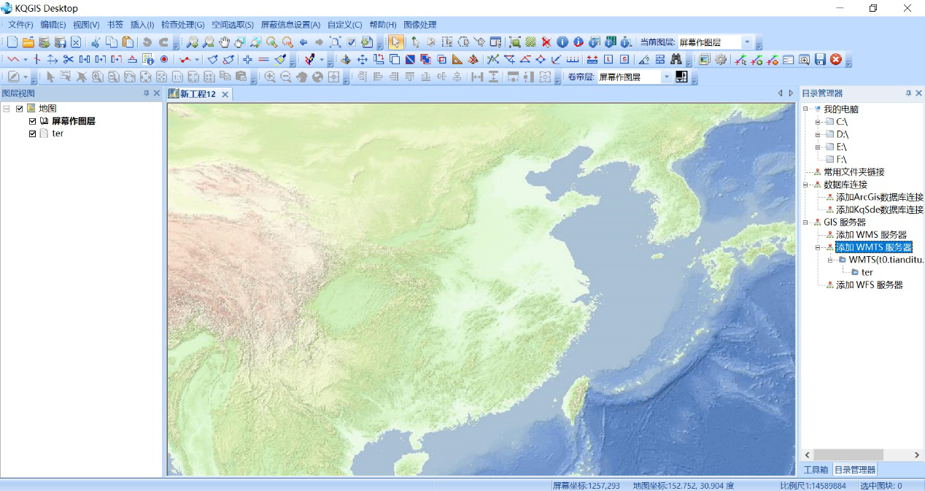925x491 pixels.
Task: Toggle visibility of 屏幕作图层 layer
Action: coord(33,121)
